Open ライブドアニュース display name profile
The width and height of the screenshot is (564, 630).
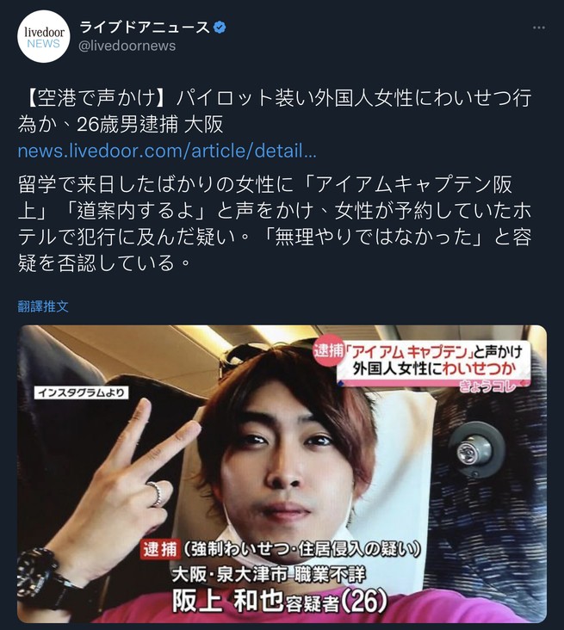(x=145, y=28)
